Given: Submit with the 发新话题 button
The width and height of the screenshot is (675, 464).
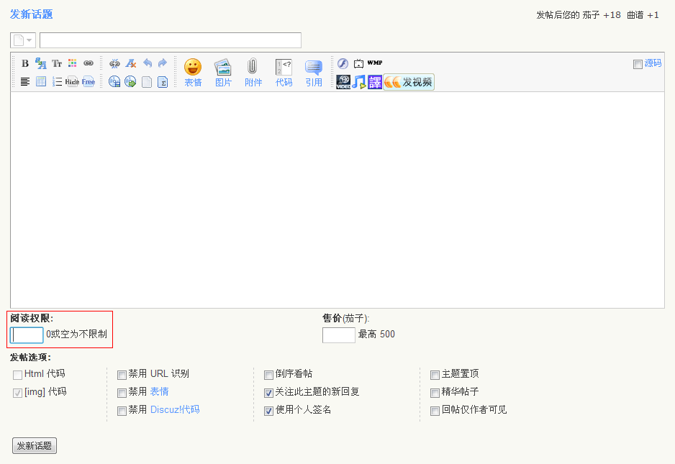Looking at the screenshot, I should (35, 445).
